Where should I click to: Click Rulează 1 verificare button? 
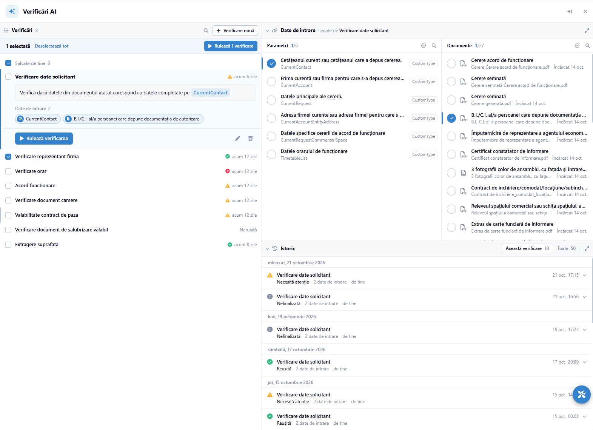[x=231, y=46]
